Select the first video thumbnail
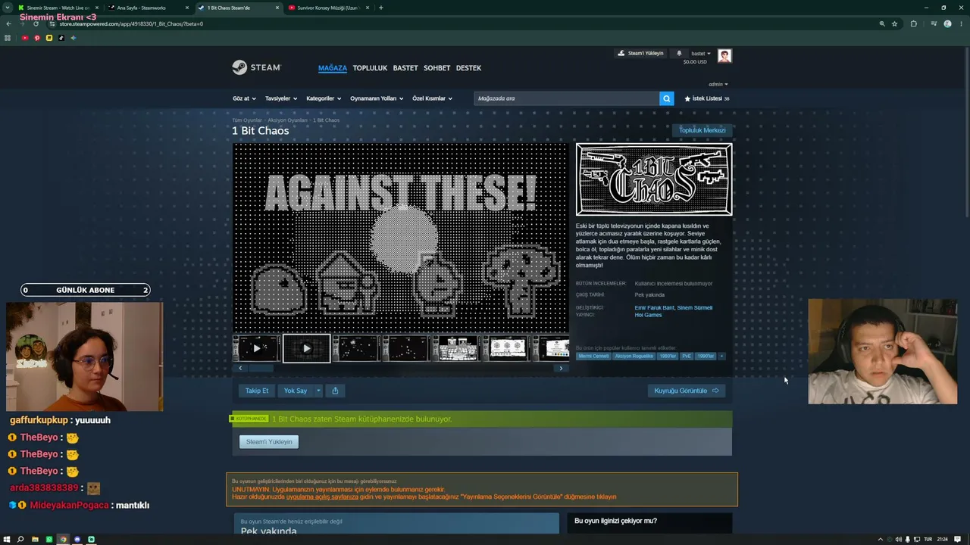The width and height of the screenshot is (970, 545). coord(256,348)
